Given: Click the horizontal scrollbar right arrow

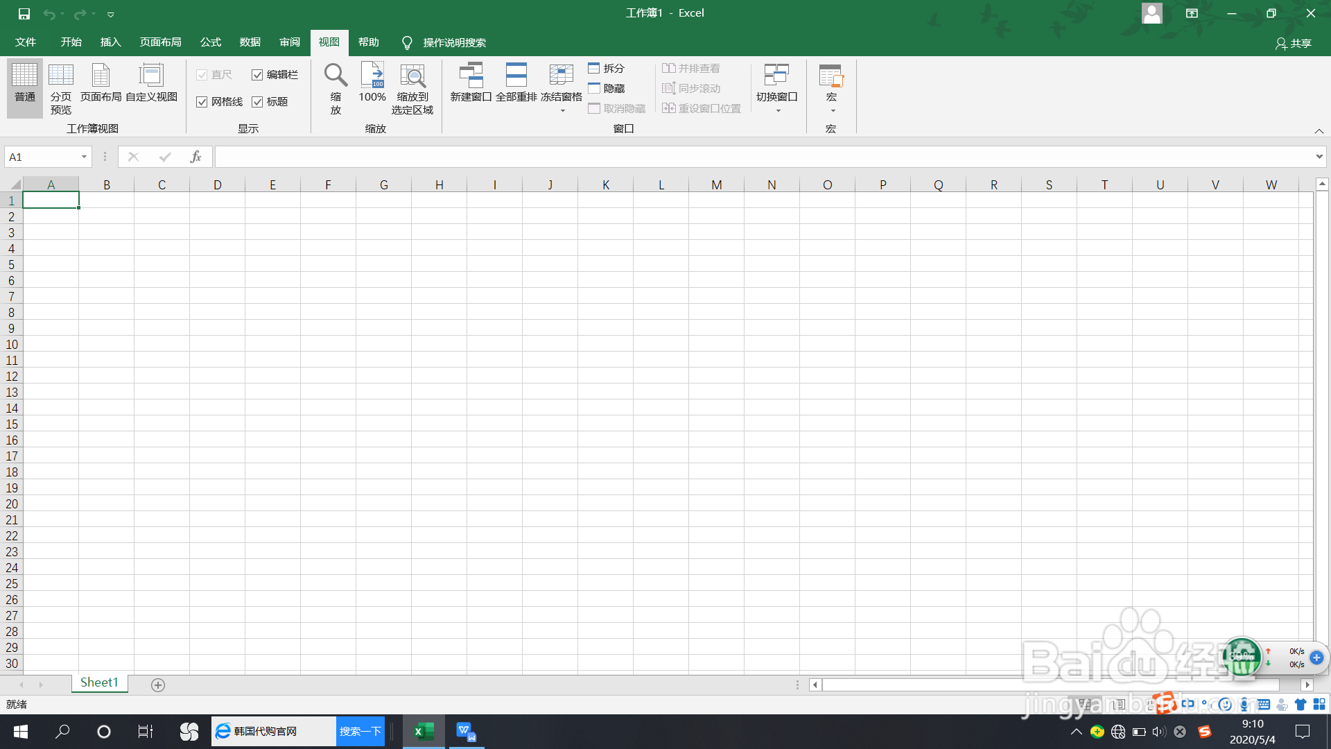Looking at the screenshot, I should pyautogui.click(x=1307, y=685).
